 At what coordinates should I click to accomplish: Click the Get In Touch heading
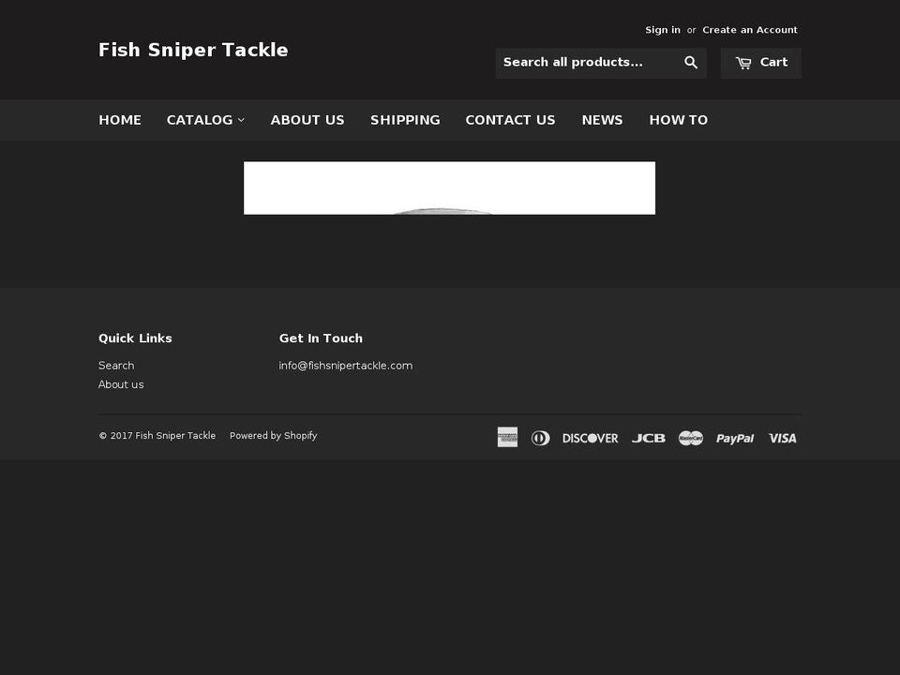point(321,338)
